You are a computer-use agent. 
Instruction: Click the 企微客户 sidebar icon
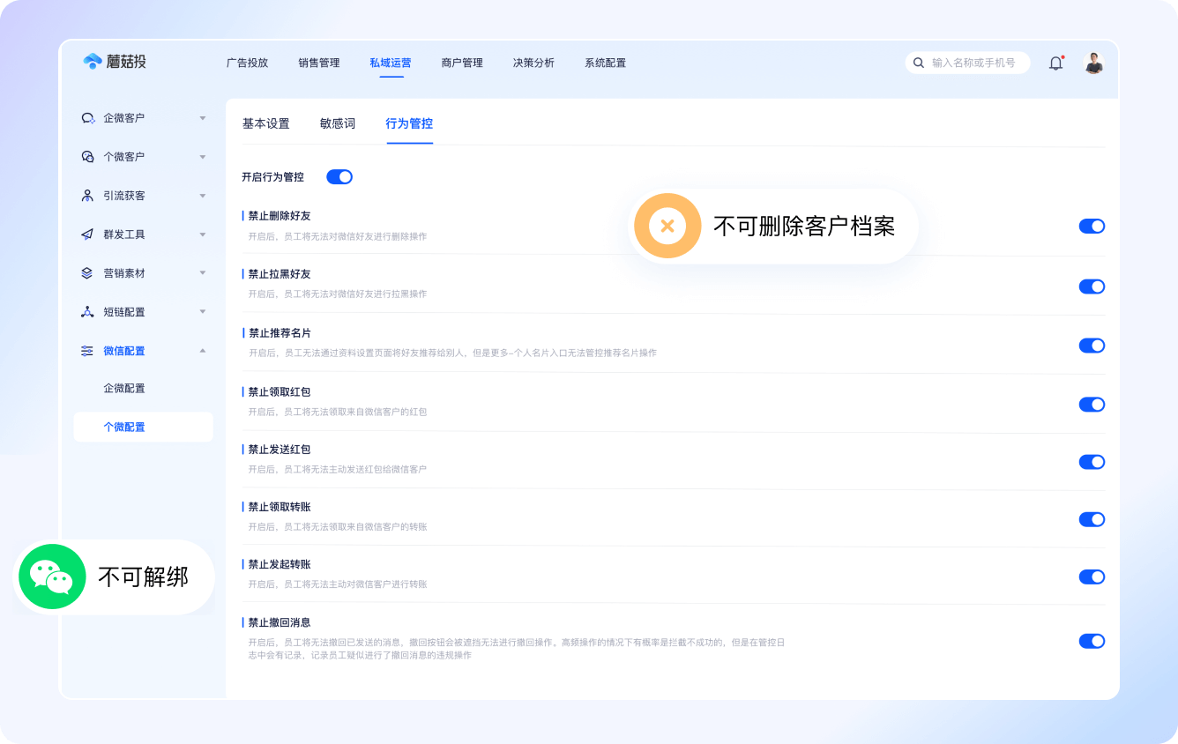coord(87,118)
